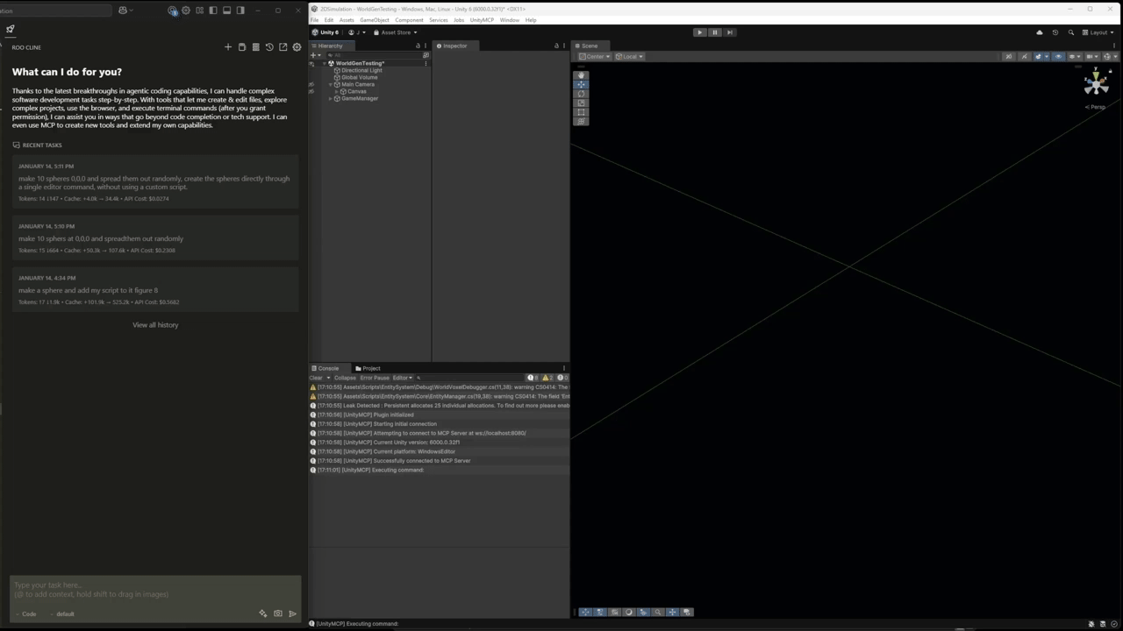
Task: Open the Layout dropdown at top right
Action: pyautogui.click(x=1099, y=32)
